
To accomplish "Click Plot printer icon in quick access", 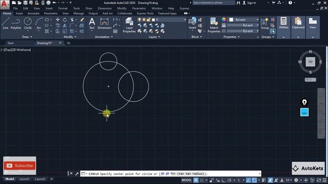I will coord(48,3).
